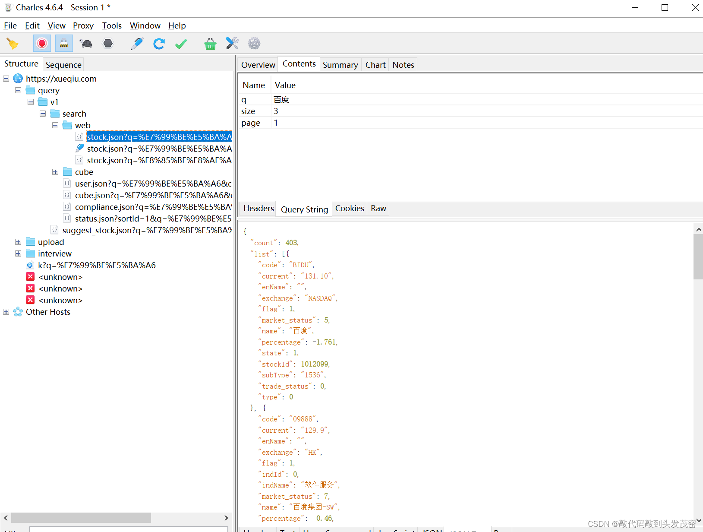The width and height of the screenshot is (703, 532).
Task: Open the Chart tab
Action: tap(375, 65)
